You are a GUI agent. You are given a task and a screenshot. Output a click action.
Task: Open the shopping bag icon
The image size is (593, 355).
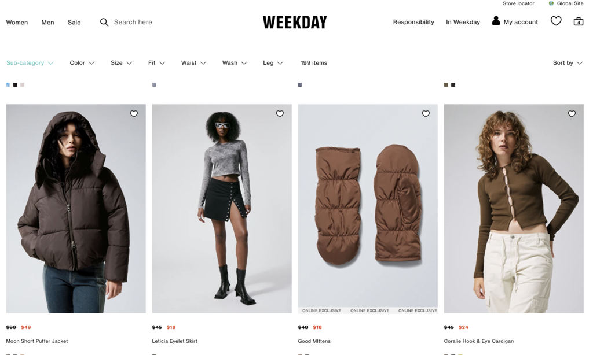(x=579, y=21)
